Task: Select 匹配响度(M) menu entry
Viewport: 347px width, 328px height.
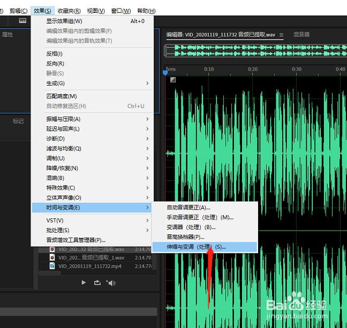Action: point(92,96)
